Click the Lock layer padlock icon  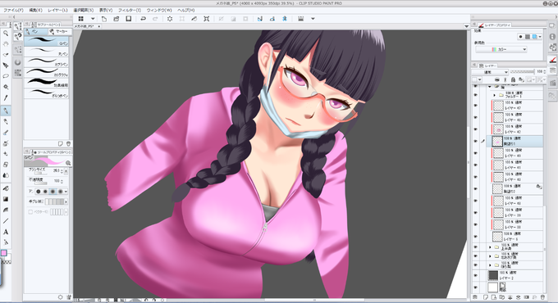click(513, 79)
